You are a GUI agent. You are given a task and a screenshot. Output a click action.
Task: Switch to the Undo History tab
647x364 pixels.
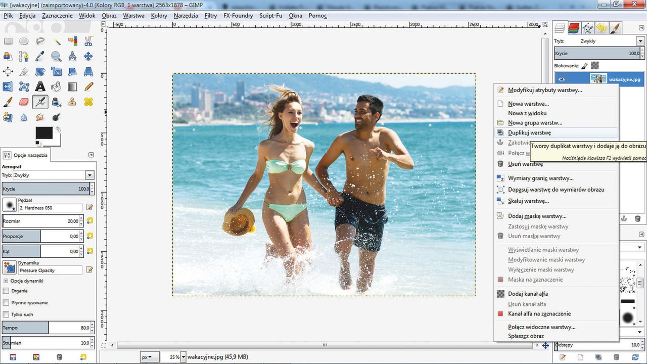click(x=601, y=28)
